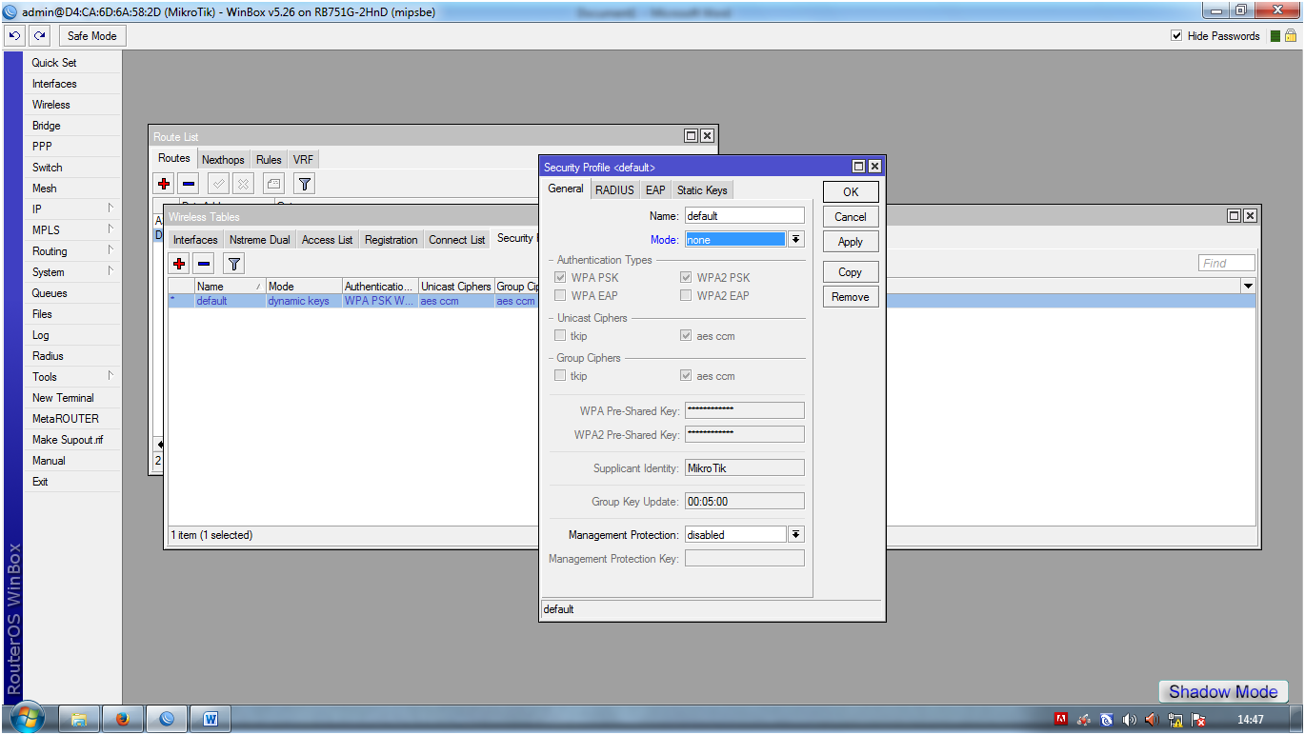Remove the selected wireless security profile
Screen dimensions: 1305x735
click(x=202, y=263)
